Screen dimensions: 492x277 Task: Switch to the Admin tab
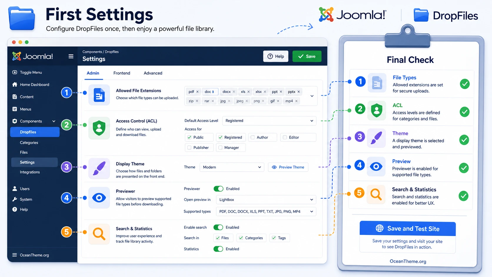coord(93,73)
